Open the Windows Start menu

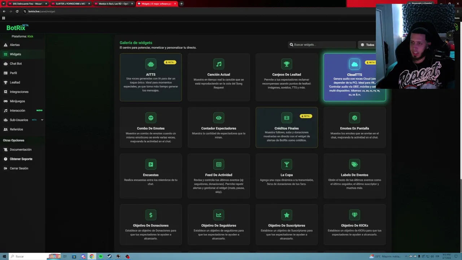[4, 256]
